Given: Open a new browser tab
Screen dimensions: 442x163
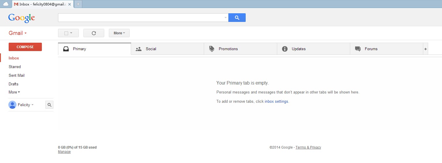Looking at the screenshot, I should coord(78,4).
